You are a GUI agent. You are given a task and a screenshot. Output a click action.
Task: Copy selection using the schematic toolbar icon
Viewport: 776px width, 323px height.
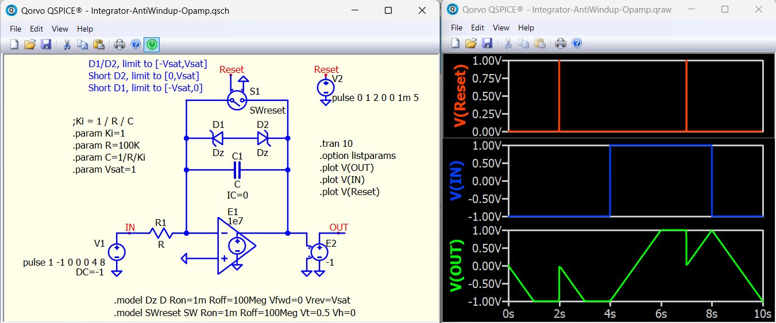83,44
